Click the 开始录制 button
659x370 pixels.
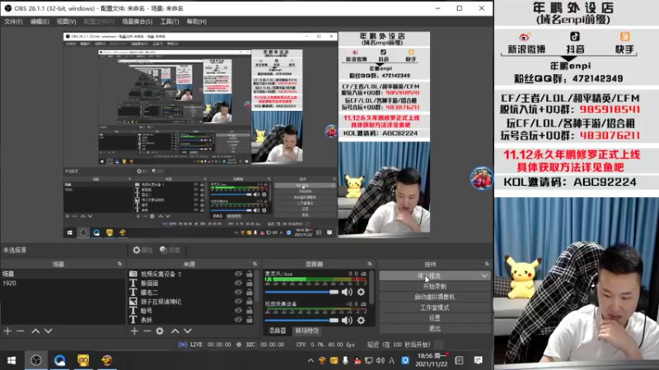[435, 286]
